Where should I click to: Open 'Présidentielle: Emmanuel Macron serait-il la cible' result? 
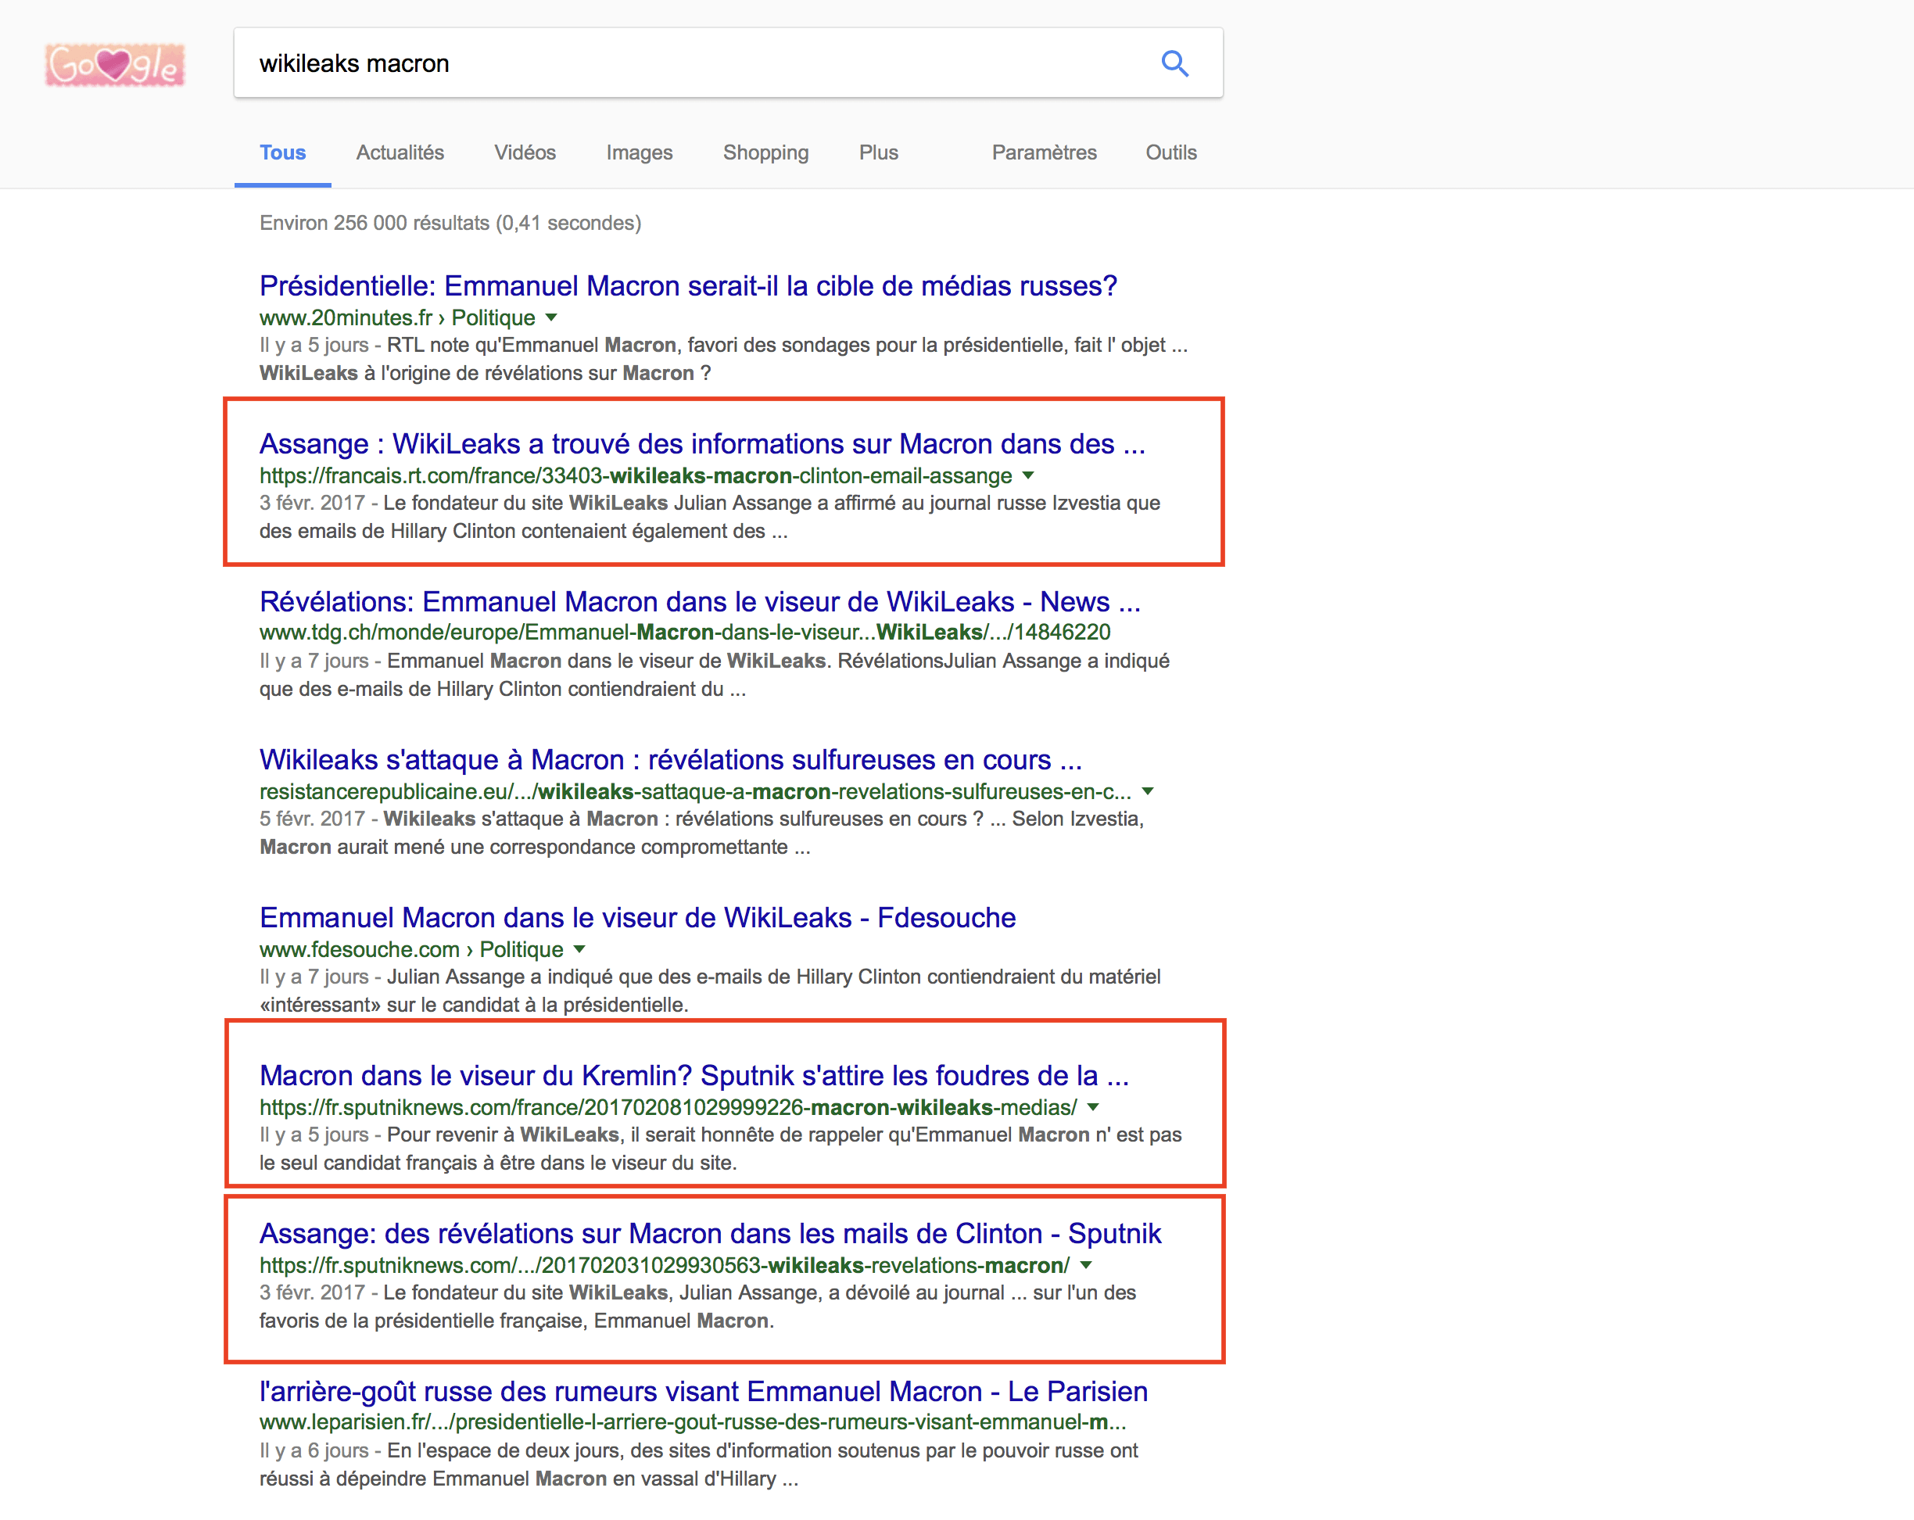tap(688, 286)
